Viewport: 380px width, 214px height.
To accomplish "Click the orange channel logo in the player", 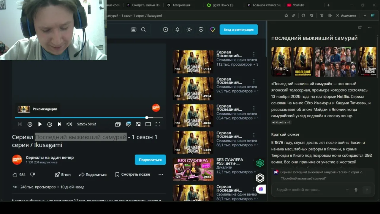I will [156, 108].
